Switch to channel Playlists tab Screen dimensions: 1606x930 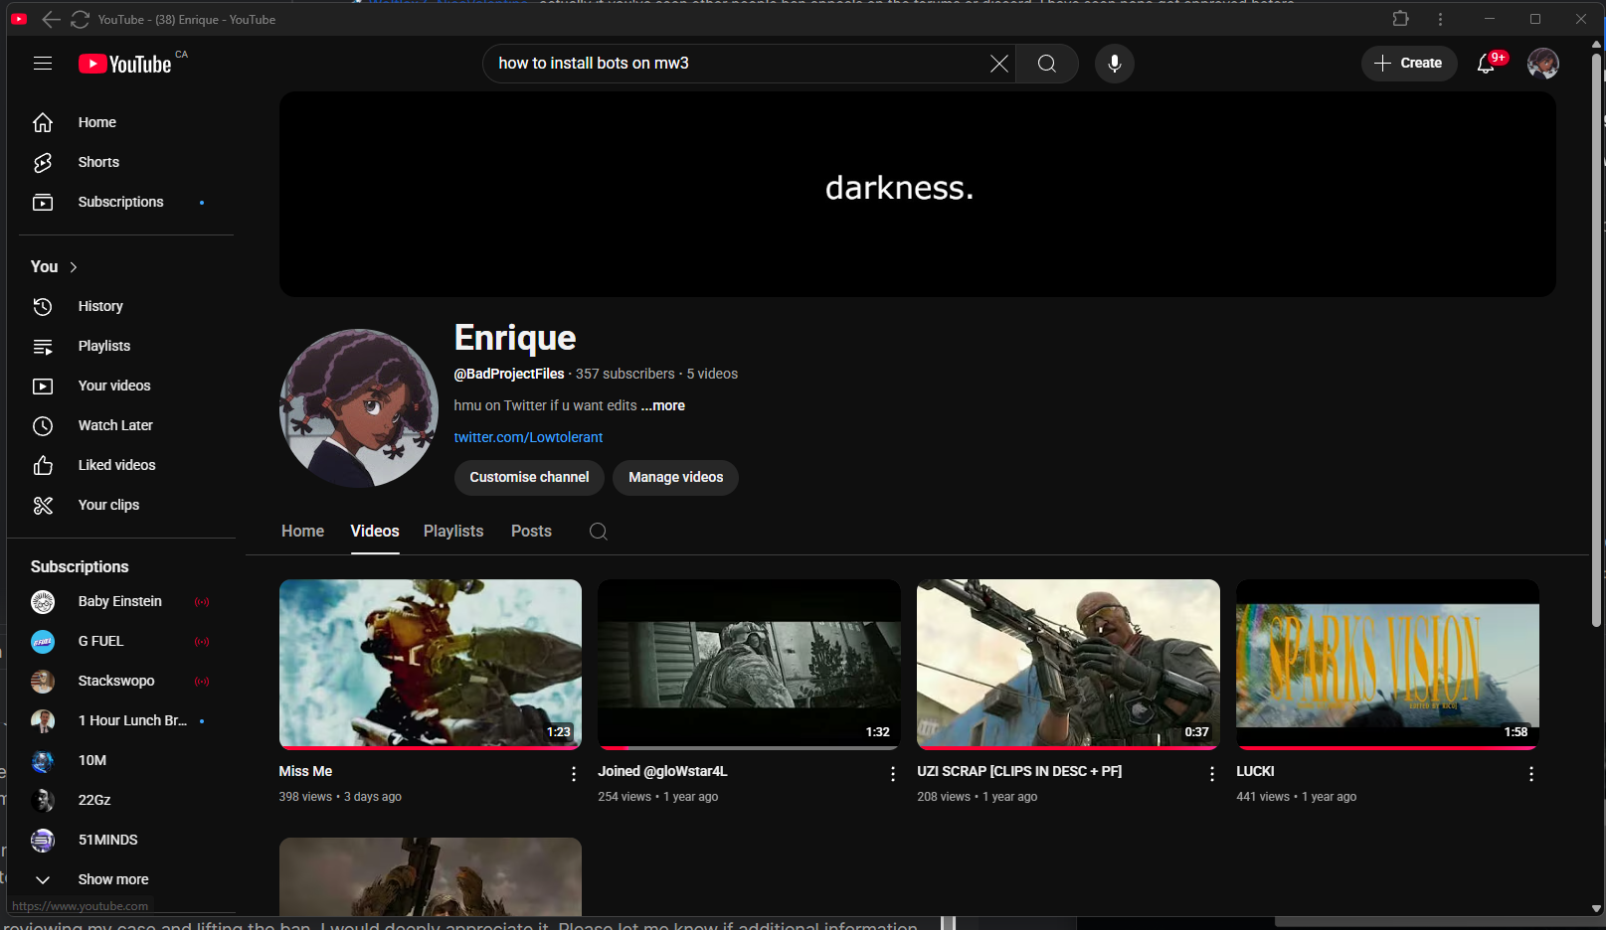(453, 531)
